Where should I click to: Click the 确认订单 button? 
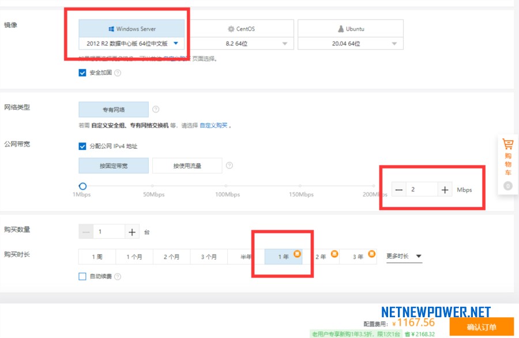coord(482,327)
